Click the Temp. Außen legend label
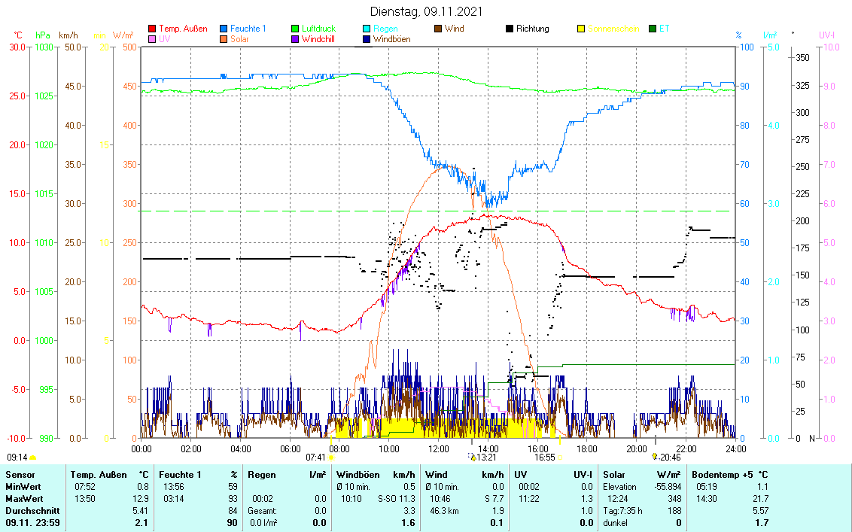Viewport: 852px width, 532px height. tap(183, 29)
